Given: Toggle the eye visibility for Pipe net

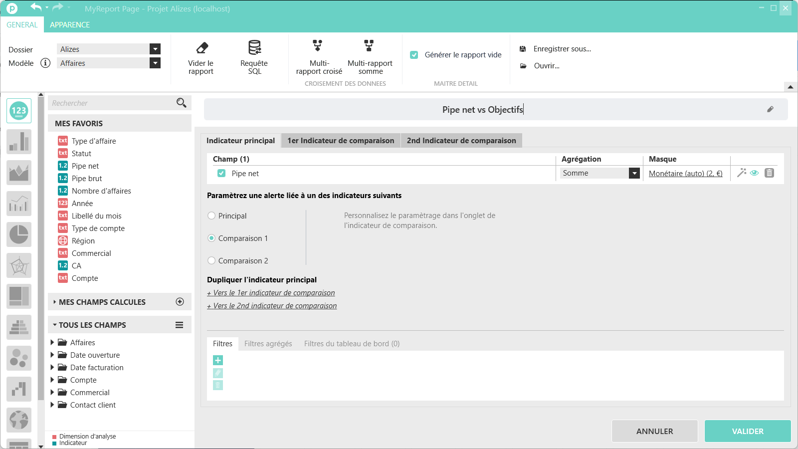Looking at the screenshot, I should [x=755, y=173].
